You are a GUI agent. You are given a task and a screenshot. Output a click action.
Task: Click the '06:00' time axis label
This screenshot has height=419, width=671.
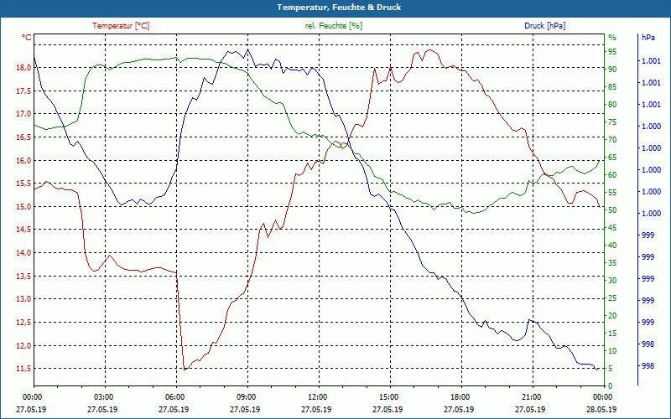174,397
